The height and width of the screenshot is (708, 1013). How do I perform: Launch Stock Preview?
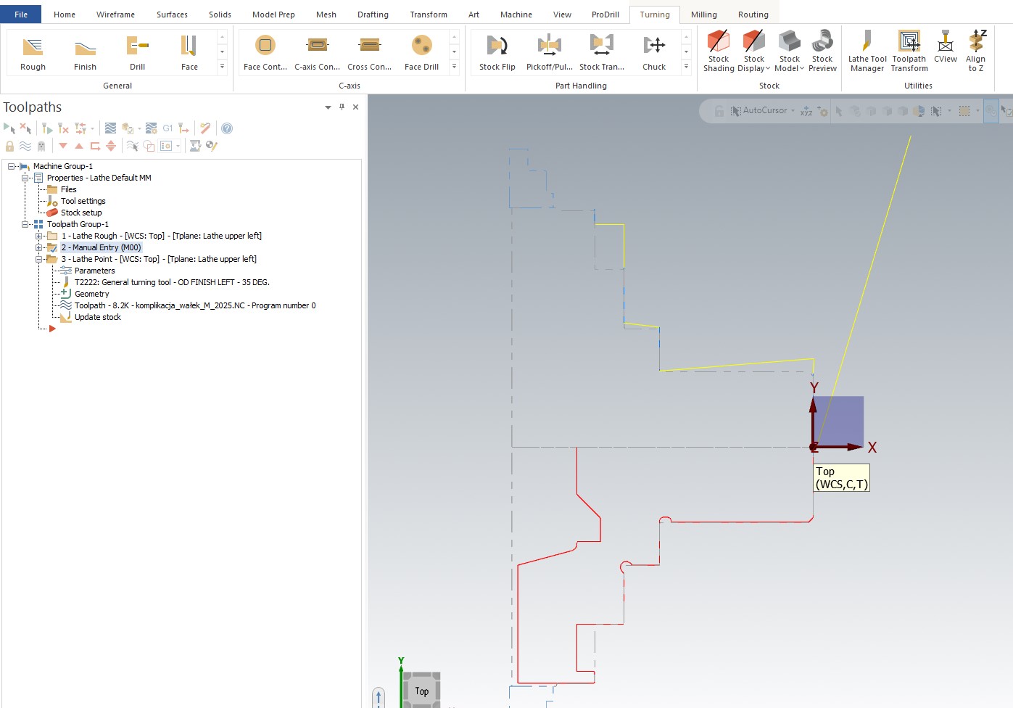(x=822, y=52)
